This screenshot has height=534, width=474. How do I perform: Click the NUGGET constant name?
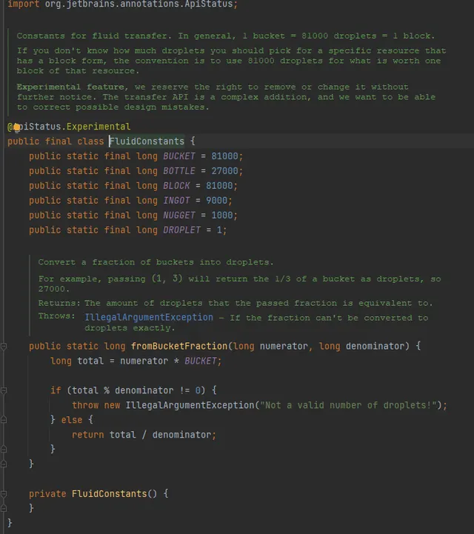[179, 216]
